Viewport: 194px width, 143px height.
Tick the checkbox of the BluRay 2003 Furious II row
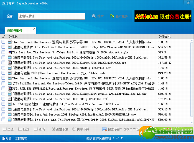point(3,47)
